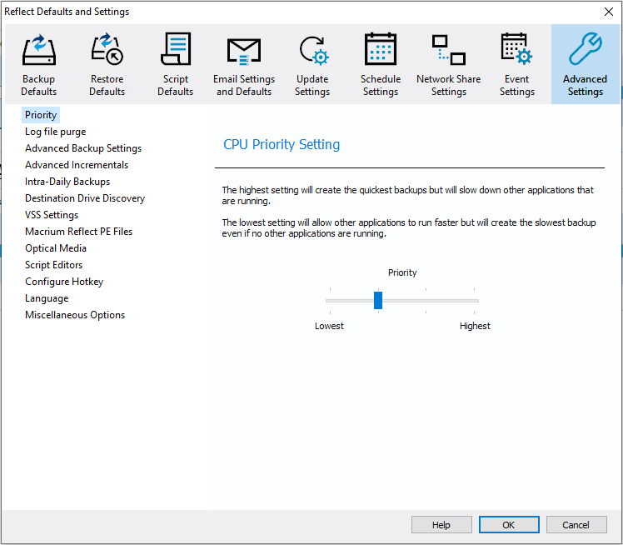Click the blue Priority slider thumb
This screenshot has height=545, width=623.
point(378,301)
